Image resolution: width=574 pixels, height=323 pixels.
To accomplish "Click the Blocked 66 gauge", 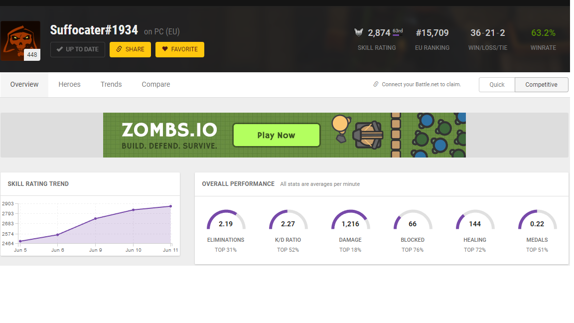I will (x=413, y=220).
